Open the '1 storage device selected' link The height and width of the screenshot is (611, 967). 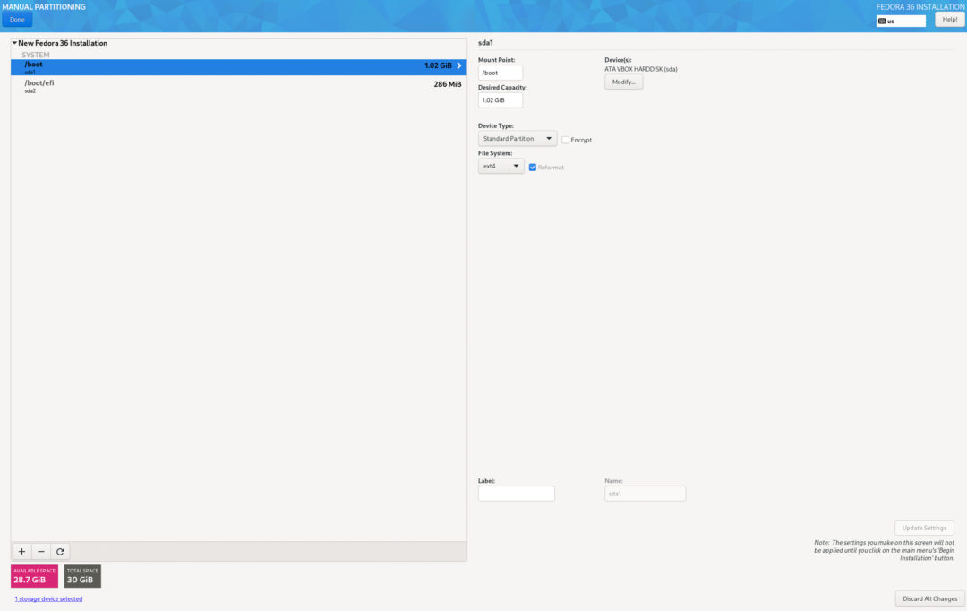click(x=48, y=598)
